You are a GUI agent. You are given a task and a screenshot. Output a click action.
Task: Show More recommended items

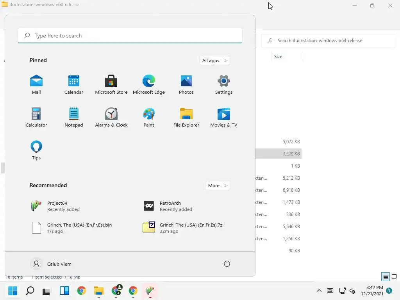tap(217, 186)
